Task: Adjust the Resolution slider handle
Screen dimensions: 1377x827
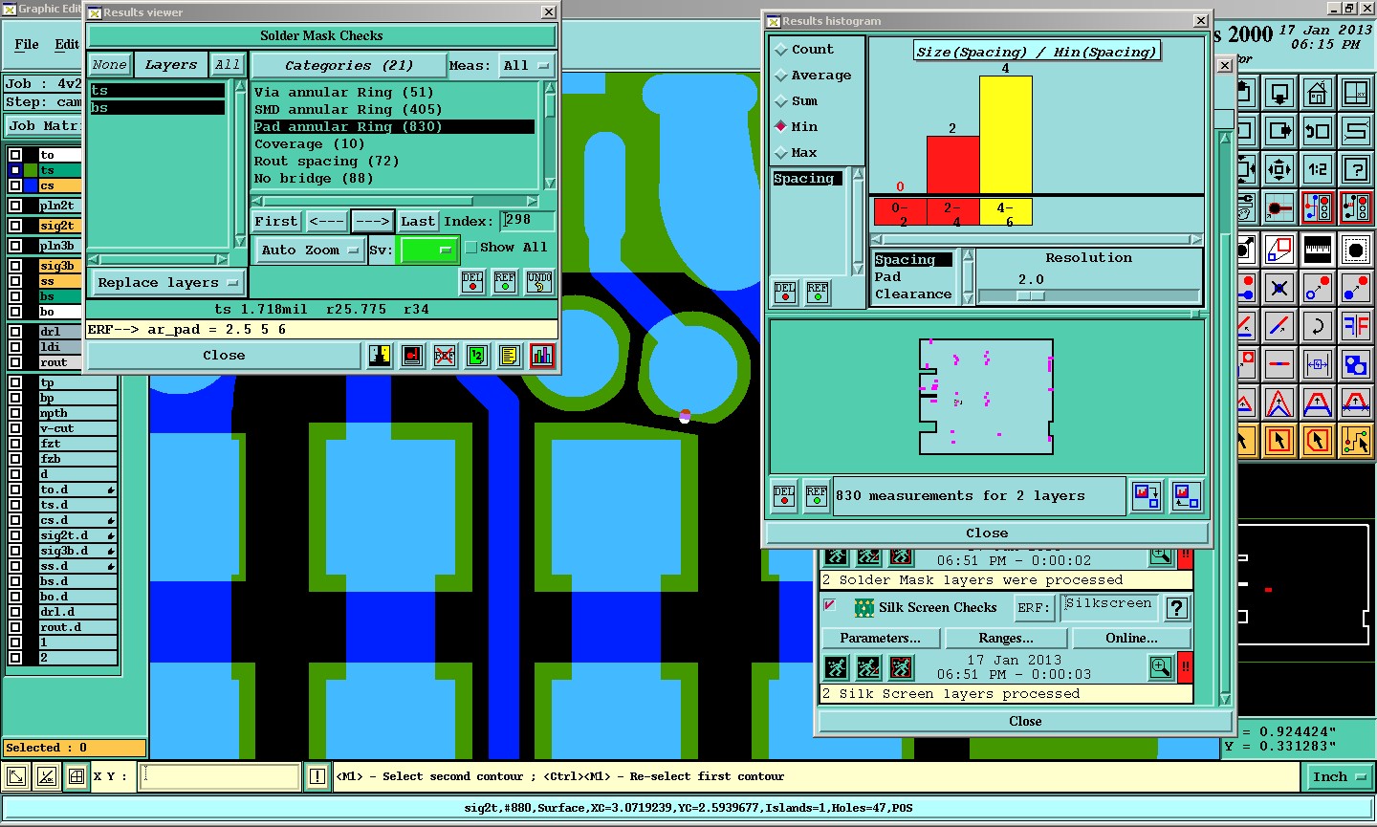Action: pyautogui.click(x=1029, y=296)
